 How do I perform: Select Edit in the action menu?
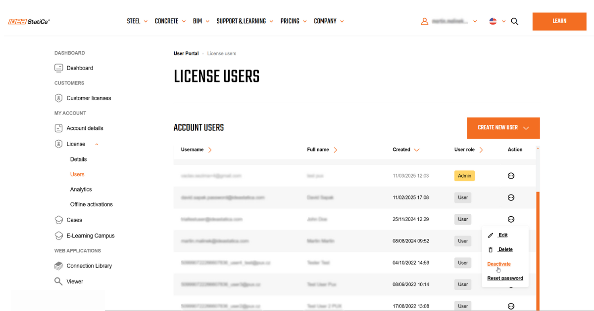pos(503,235)
